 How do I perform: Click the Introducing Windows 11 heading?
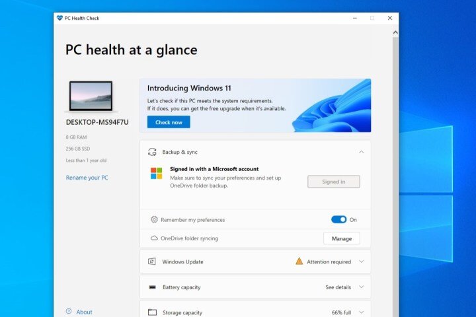point(189,88)
